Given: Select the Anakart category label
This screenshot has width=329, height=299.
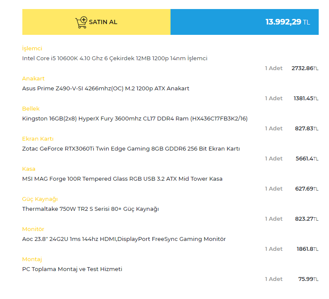Looking at the screenshot, I should point(34,79).
